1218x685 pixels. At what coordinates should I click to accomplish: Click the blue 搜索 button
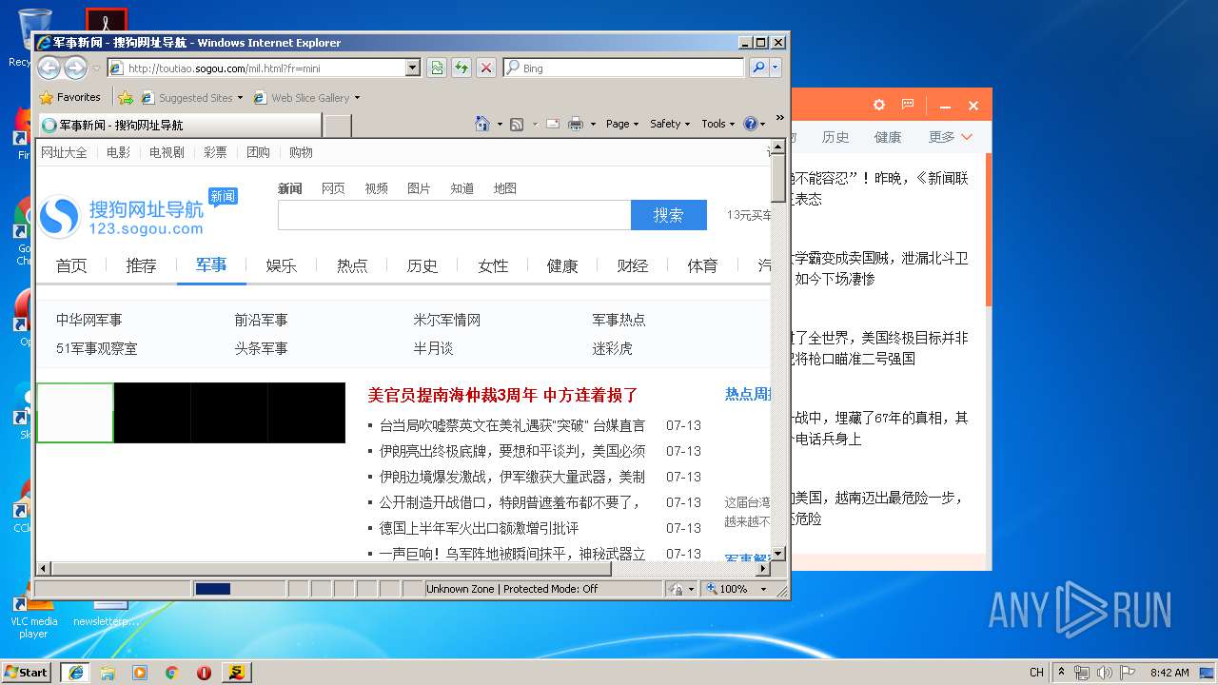tap(668, 215)
